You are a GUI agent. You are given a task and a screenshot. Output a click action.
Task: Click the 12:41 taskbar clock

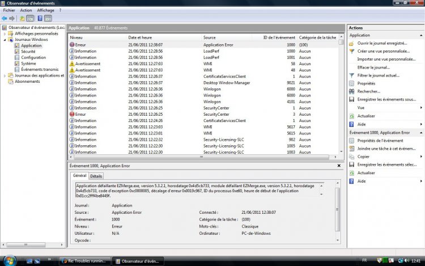(416, 261)
